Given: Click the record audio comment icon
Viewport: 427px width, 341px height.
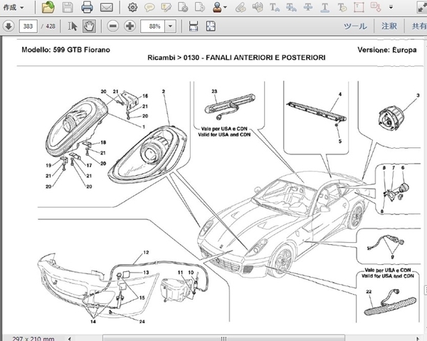Looking at the screenshot, I should pyautogui.click(x=258, y=7).
